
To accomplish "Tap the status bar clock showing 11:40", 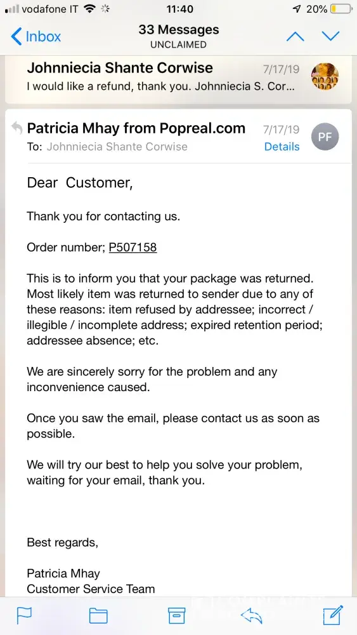I will click(179, 9).
